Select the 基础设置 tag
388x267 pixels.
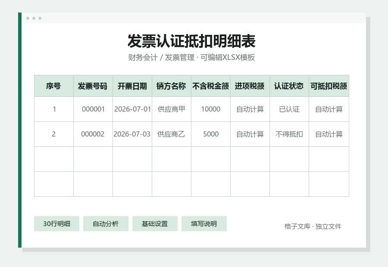pyautogui.click(x=155, y=224)
